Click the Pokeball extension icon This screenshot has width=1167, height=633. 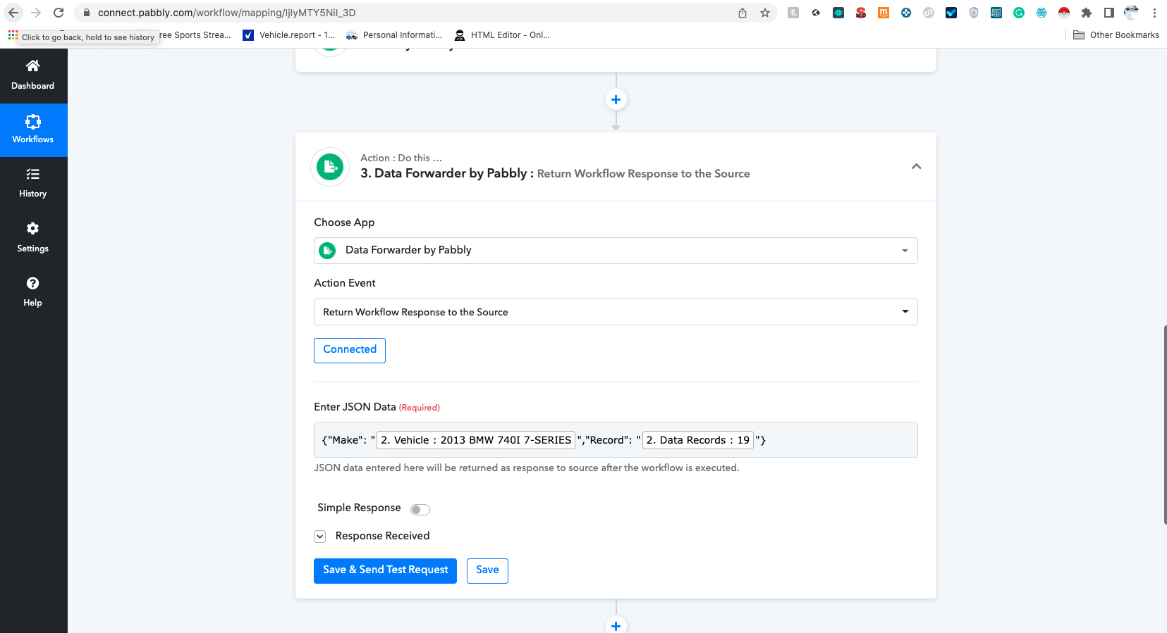point(1064,13)
